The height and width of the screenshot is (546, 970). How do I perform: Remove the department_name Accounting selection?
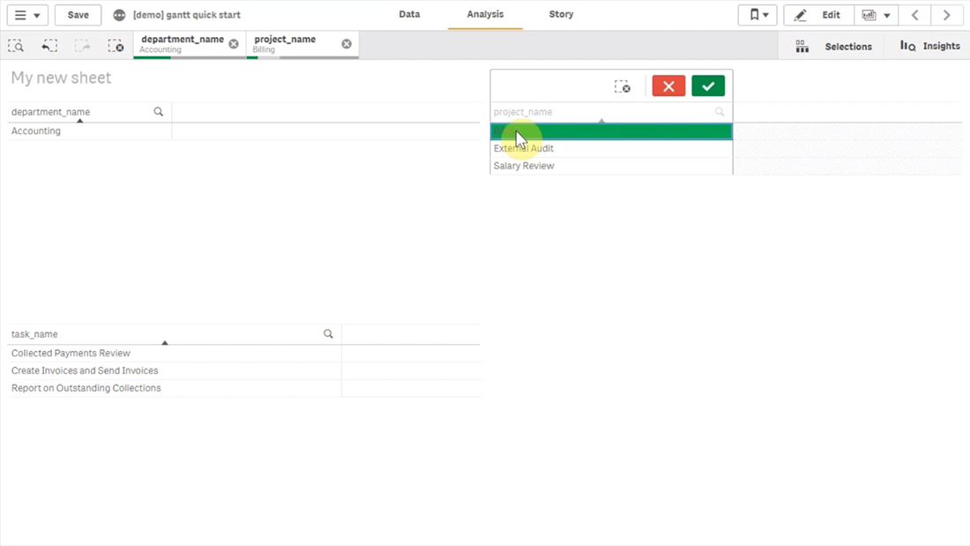pyautogui.click(x=233, y=41)
